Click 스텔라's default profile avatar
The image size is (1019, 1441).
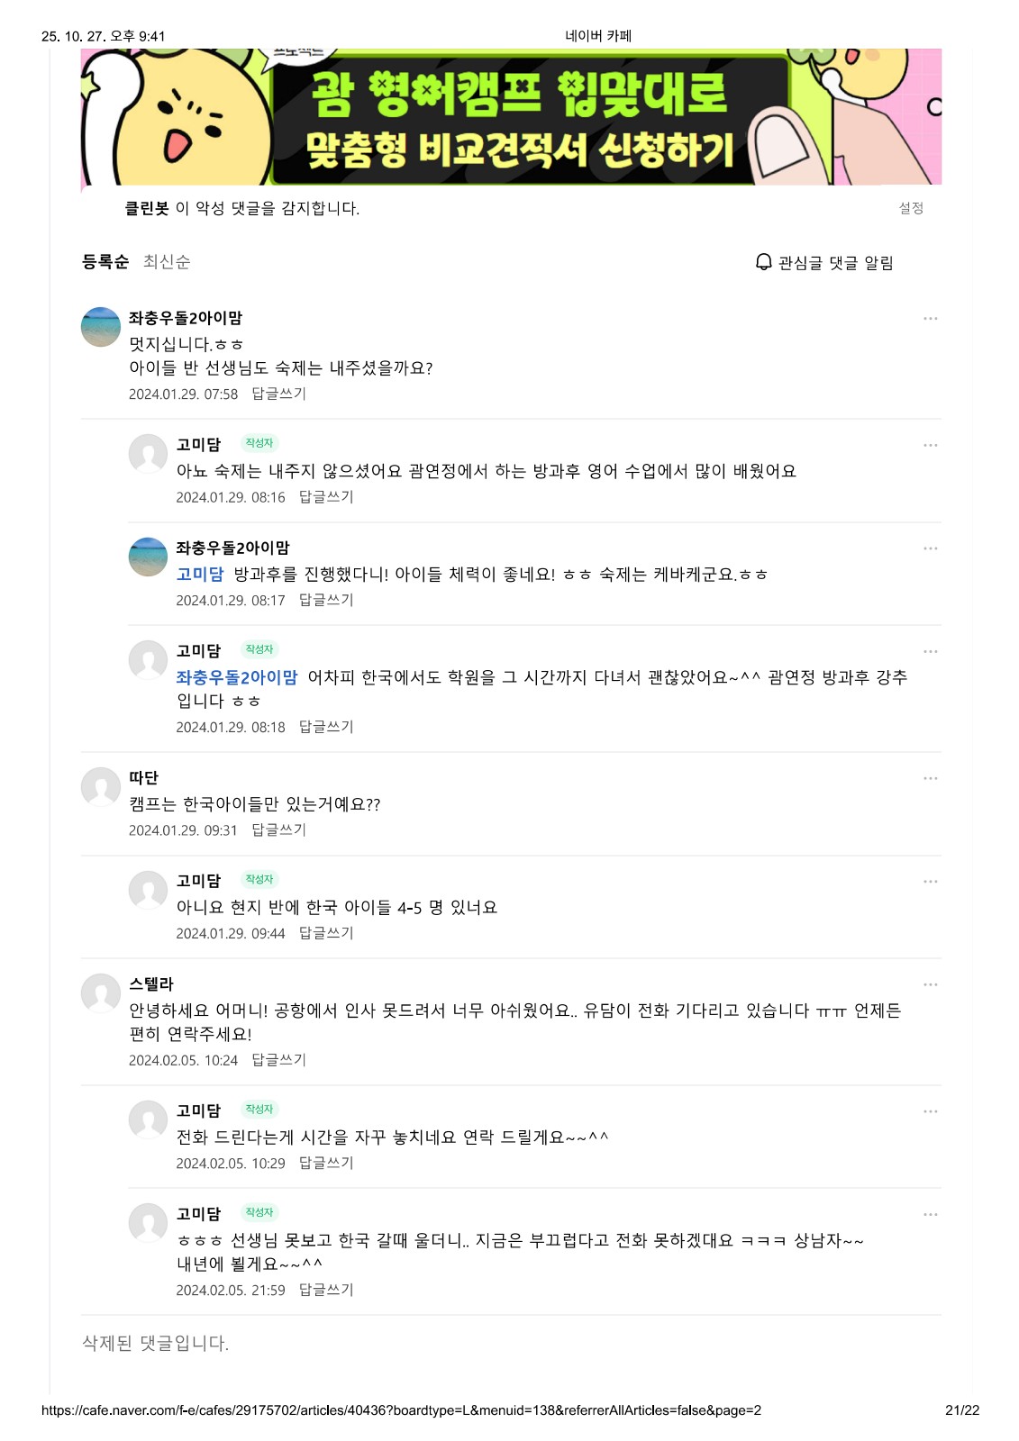pyautogui.click(x=101, y=993)
